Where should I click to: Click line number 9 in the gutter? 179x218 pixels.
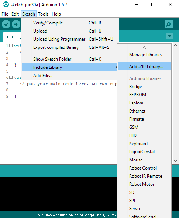coord(7,96)
